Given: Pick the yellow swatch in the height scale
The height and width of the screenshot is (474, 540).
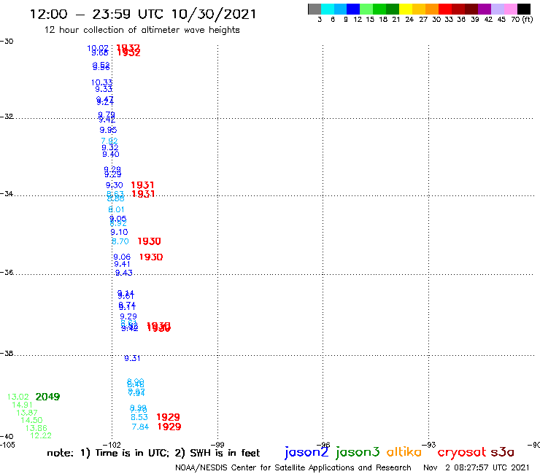Looking at the screenshot, I should (406, 9).
